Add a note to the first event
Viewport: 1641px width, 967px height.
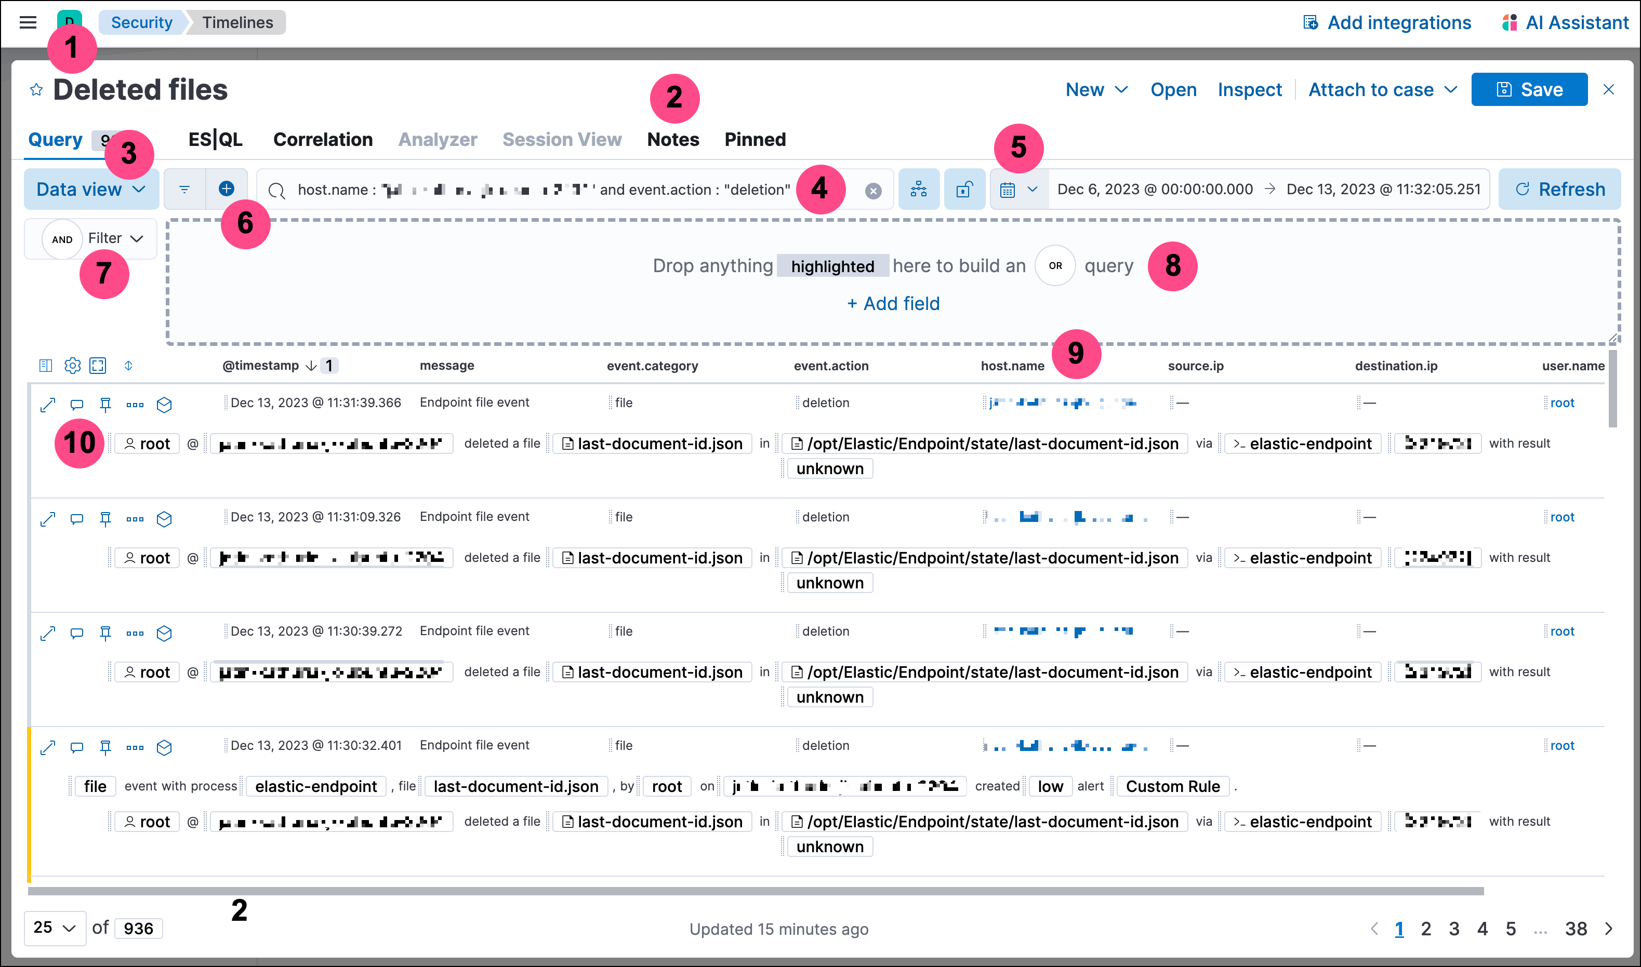(x=76, y=405)
